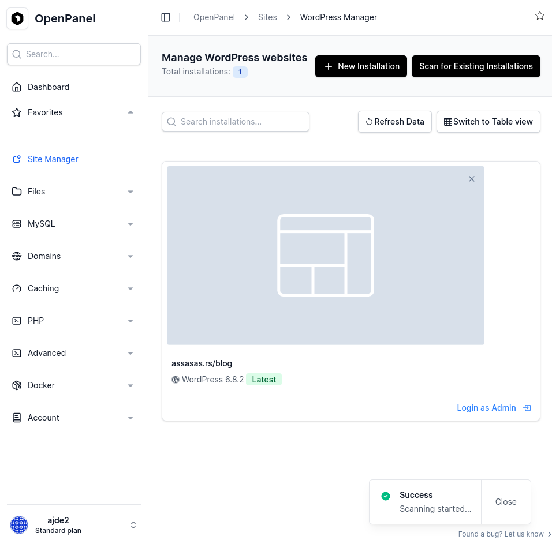Viewport: 552px width, 544px height.
Task: Switch to Table view
Action: tap(488, 122)
